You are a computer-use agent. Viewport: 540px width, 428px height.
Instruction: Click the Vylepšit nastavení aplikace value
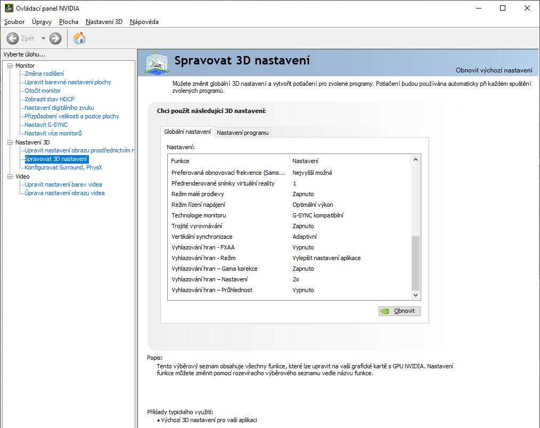pos(326,258)
